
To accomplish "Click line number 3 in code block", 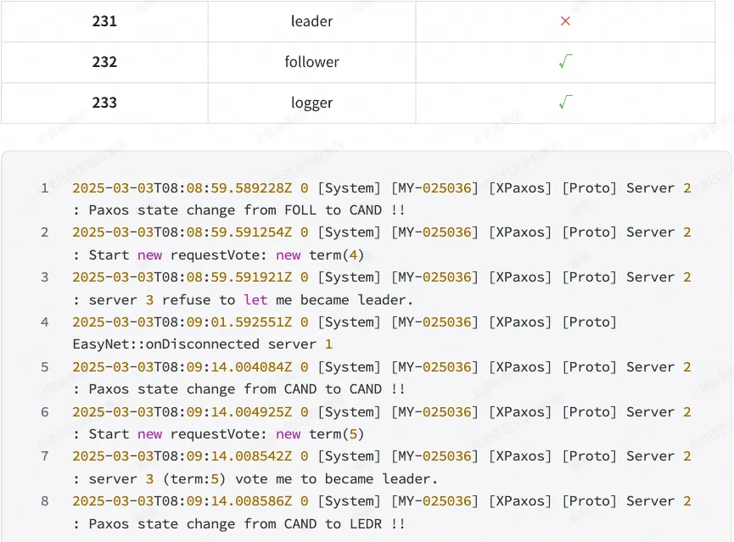I will pyautogui.click(x=44, y=277).
